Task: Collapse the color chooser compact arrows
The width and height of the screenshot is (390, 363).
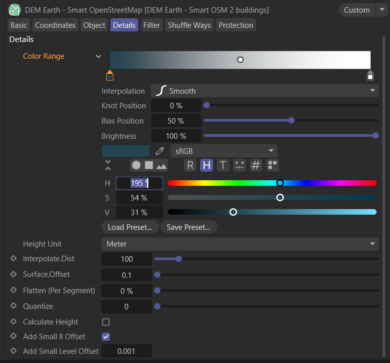Action: pyautogui.click(x=108, y=165)
